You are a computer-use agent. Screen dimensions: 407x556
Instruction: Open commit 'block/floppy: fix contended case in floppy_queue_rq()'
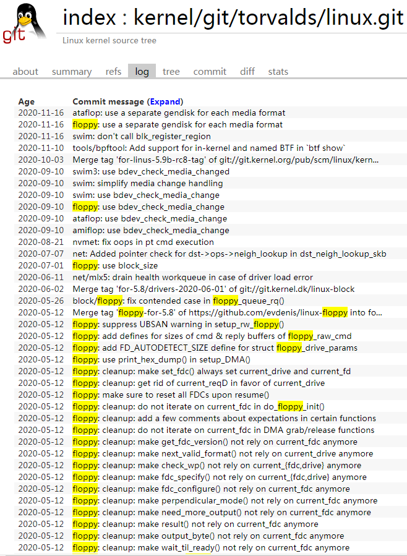click(x=178, y=301)
